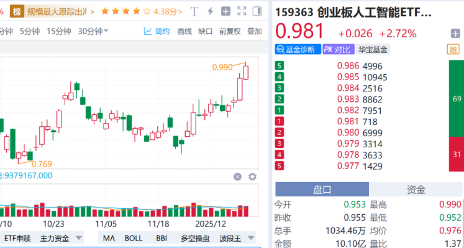Click ETF申赎 indicator tab
The height and width of the screenshot is (248, 464).
pyautogui.click(x=17, y=238)
